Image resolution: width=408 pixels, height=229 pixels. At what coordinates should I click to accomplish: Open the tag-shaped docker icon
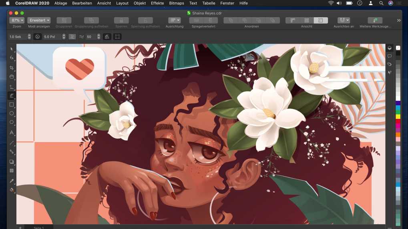pos(390,64)
